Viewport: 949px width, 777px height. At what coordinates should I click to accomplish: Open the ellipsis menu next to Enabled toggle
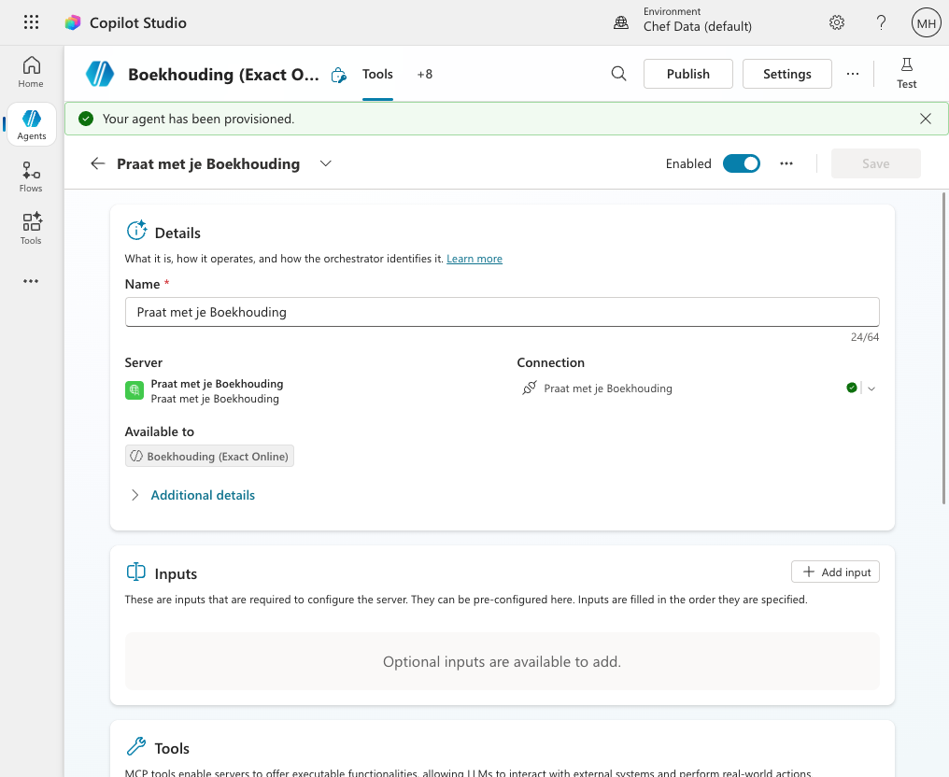point(786,163)
